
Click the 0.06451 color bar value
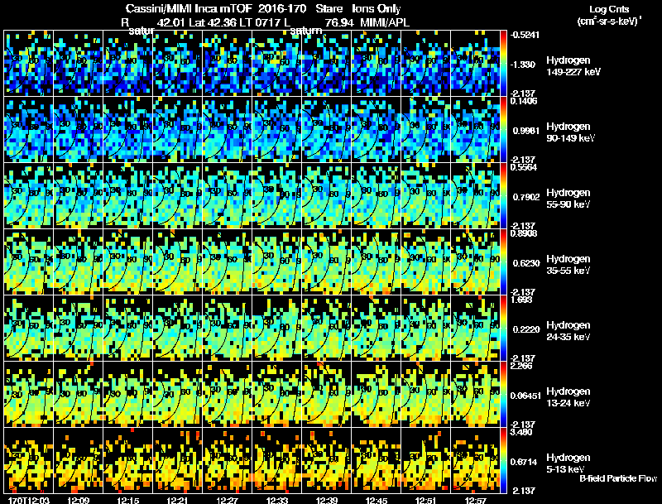click(525, 396)
